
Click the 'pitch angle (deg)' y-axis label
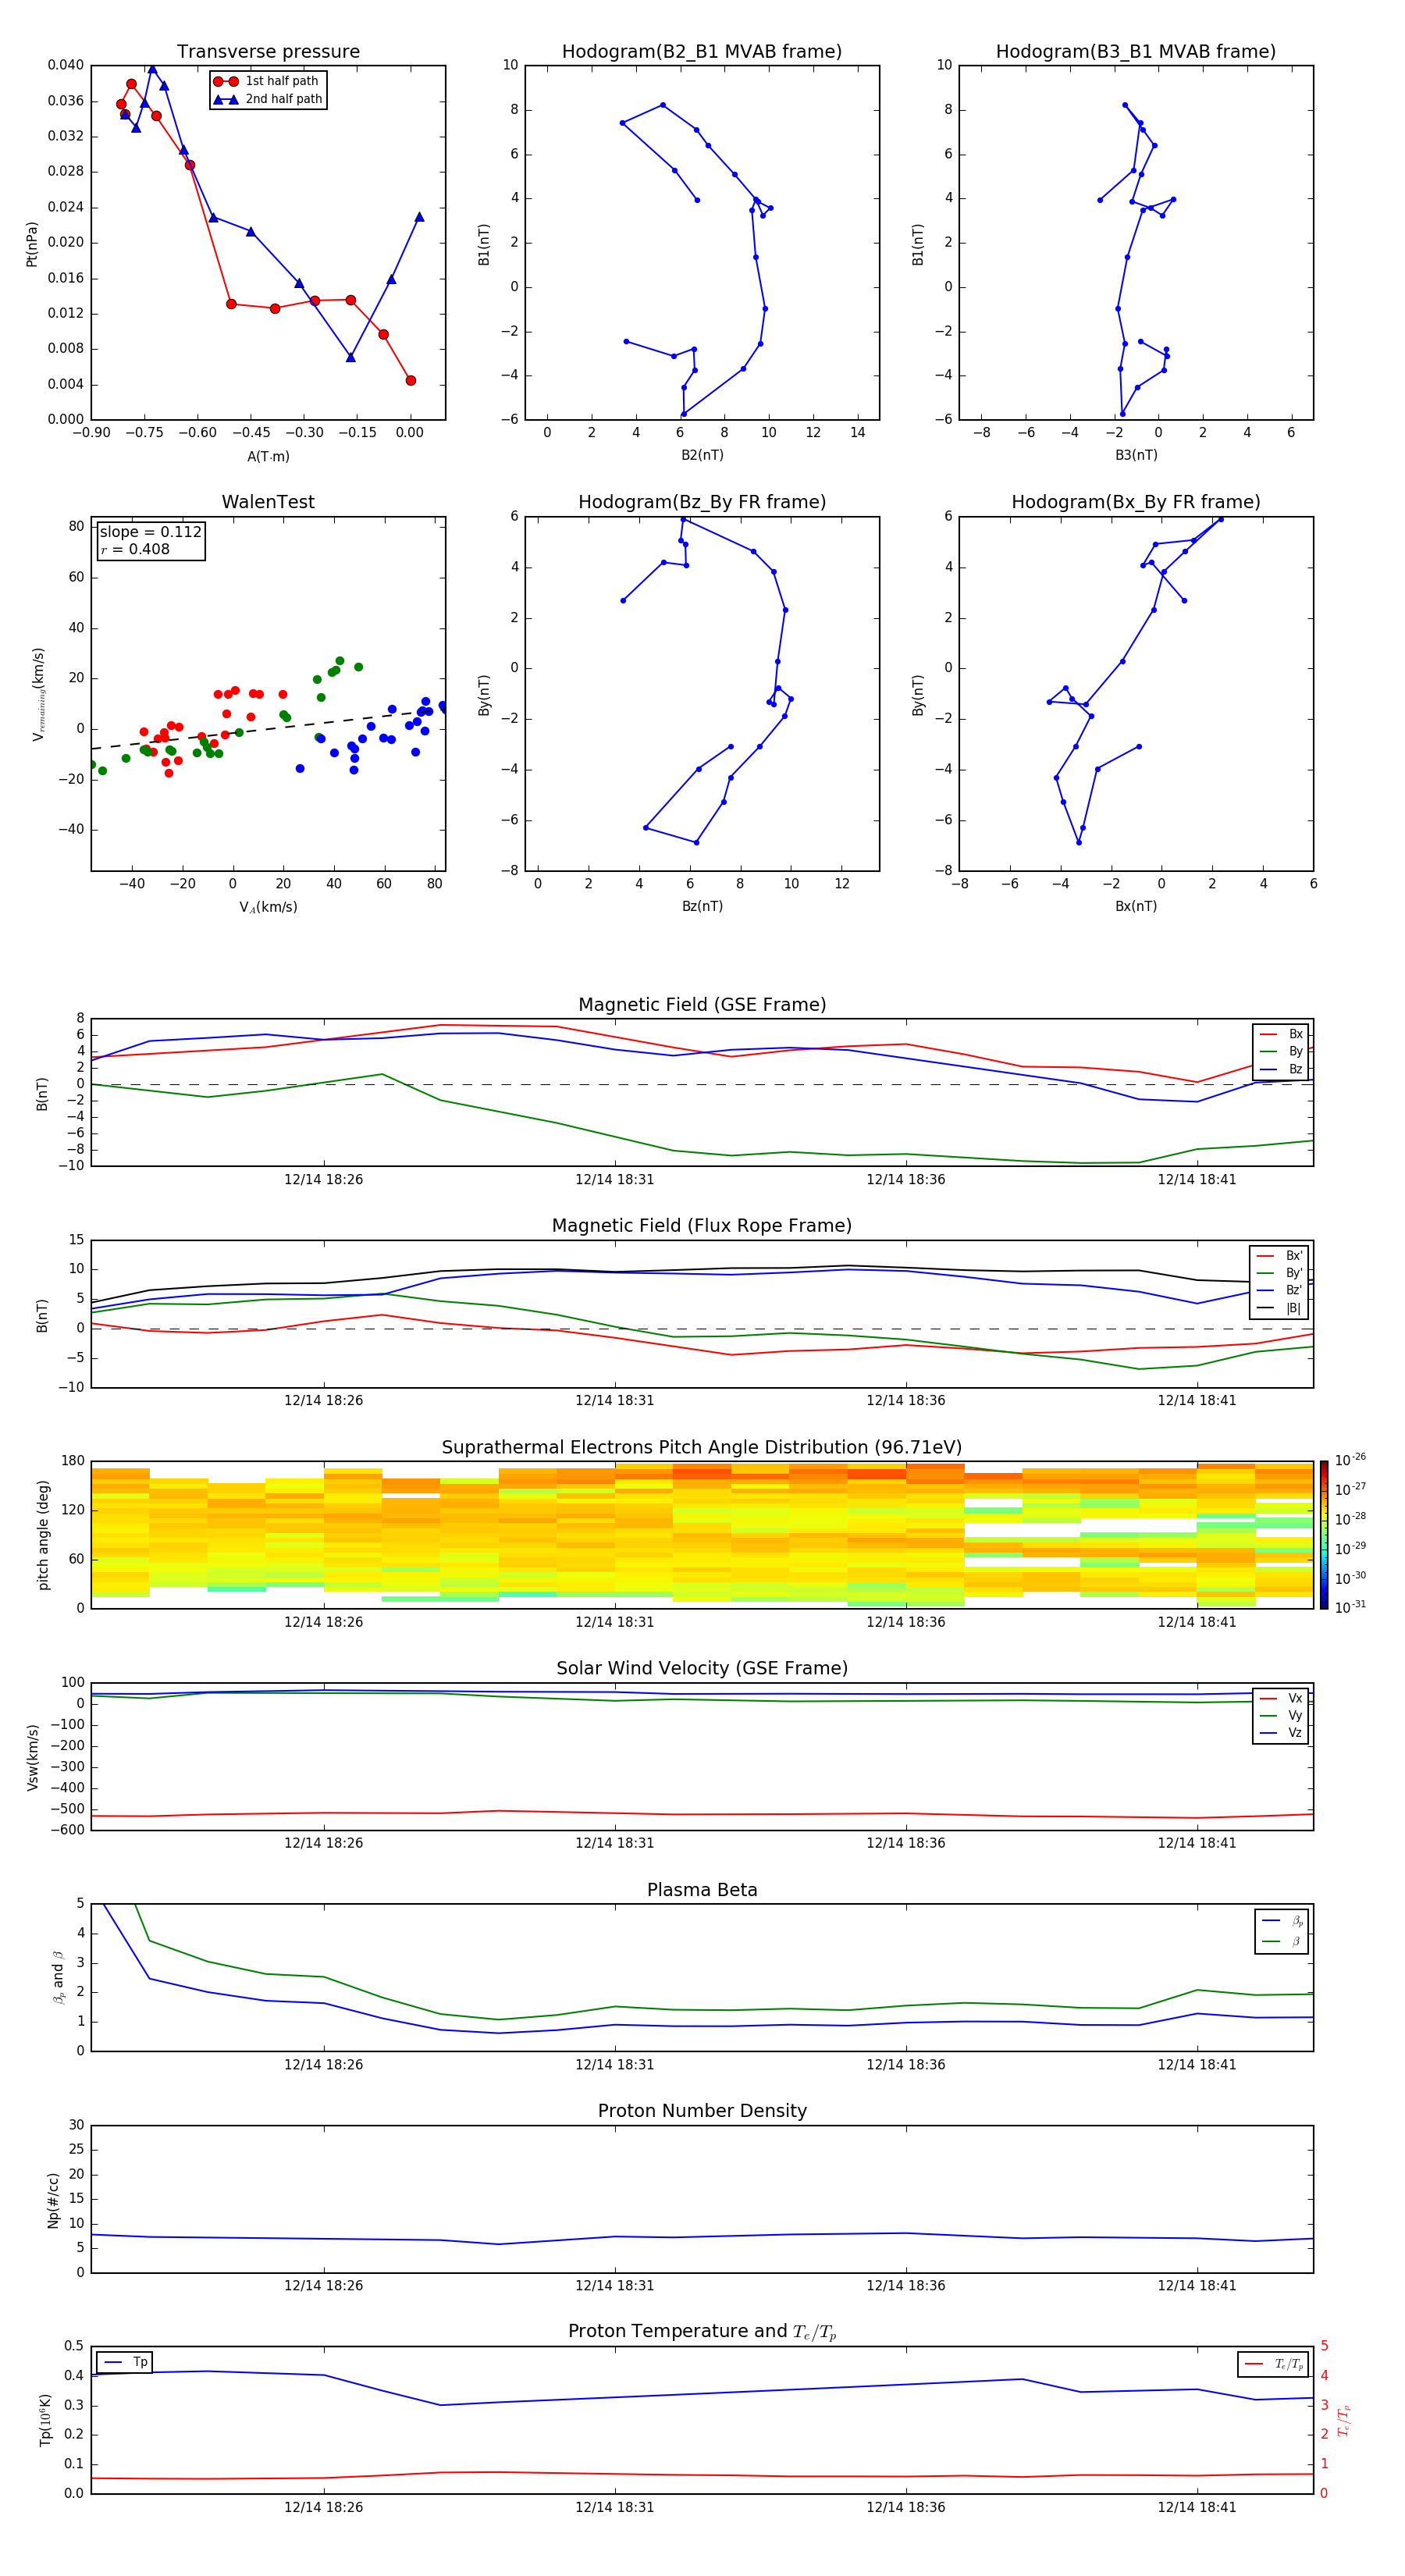pos(43,1535)
